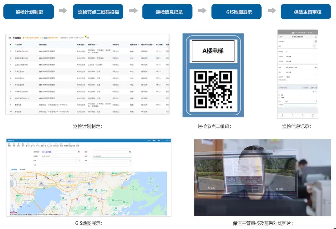Screen dimensions: 336x229
Task: Click the 巡检计划制定 process step box
Action: click(29, 12)
